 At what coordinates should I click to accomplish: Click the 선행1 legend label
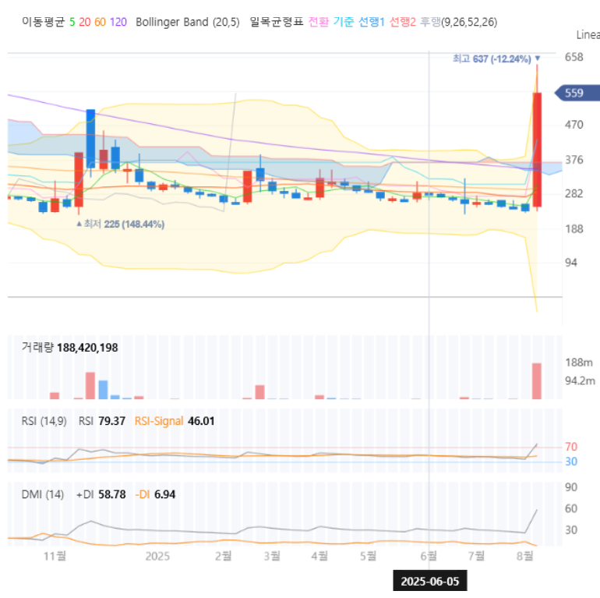click(371, 22)
